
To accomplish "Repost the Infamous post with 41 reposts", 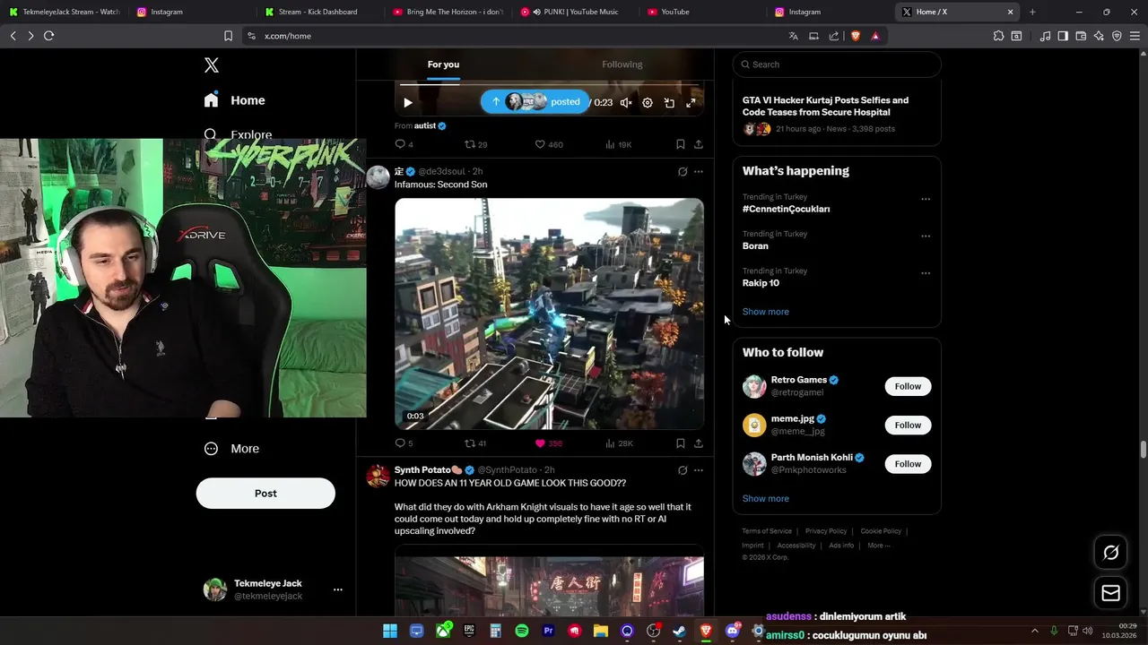I will [475, 443].
